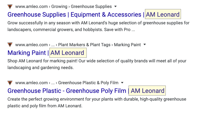
Task: Open the dropdown arrow after Greenhouse Plastic & Poly Film
Action: point(122,83)
